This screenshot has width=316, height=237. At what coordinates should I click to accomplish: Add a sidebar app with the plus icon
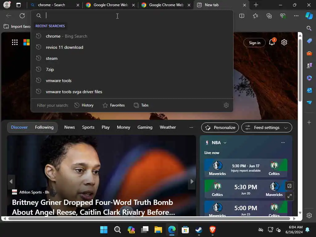tap(309, 122)
